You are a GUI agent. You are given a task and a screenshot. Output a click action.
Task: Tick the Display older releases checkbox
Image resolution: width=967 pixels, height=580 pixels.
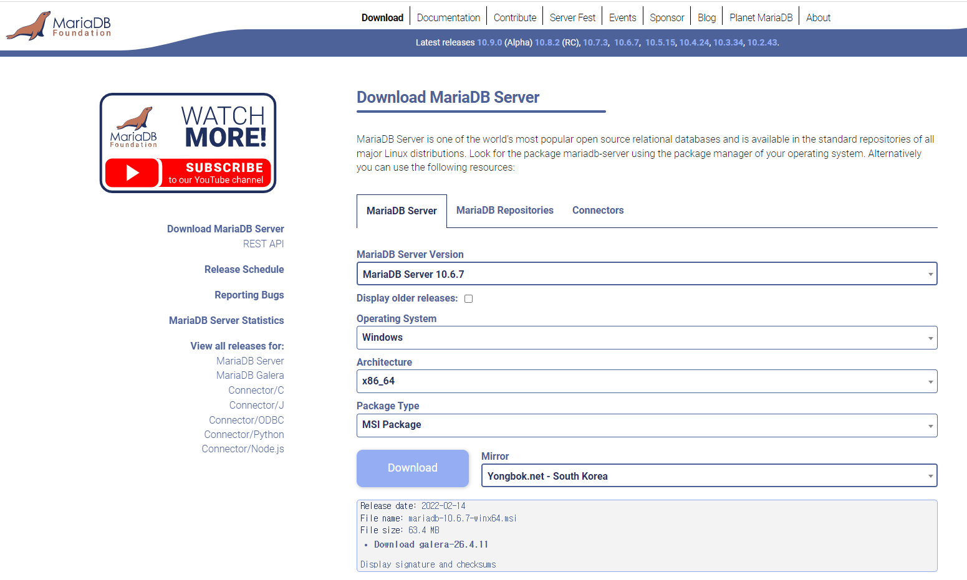pyautogui.click(x=469, y=298)
